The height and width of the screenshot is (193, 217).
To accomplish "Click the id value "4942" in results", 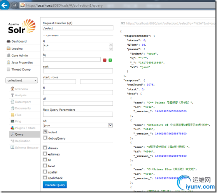I will [x=148, y=107].
